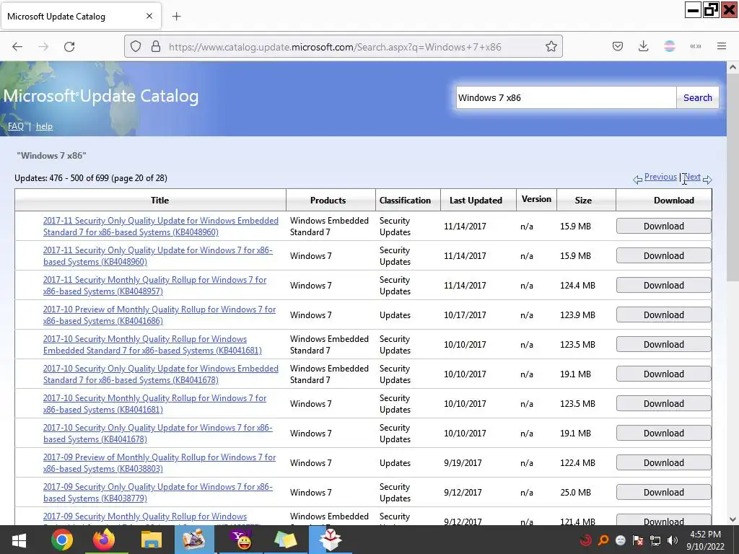This screenshot has height=554, width=739.
Task: Go to the Previous results page
Action: (660, 177)
